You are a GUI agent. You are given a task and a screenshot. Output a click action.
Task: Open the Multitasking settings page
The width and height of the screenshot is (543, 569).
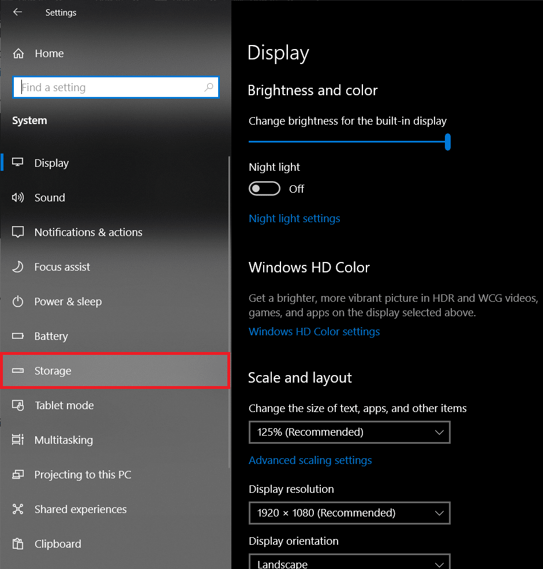(x=63, y=440)
